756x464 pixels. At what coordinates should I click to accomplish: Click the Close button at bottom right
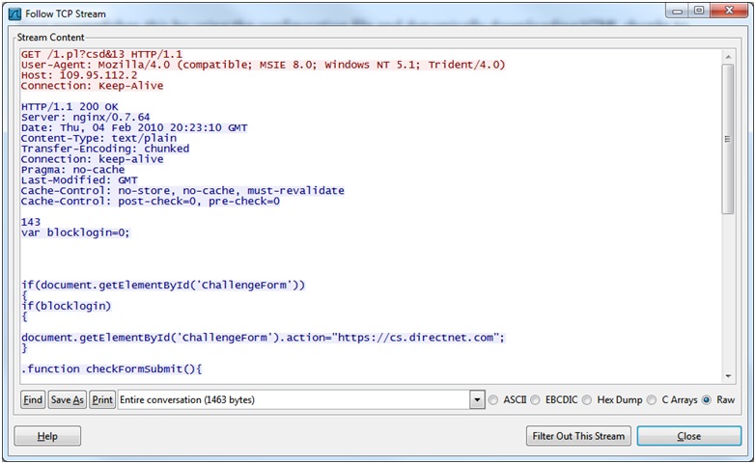tap(689, 436)
